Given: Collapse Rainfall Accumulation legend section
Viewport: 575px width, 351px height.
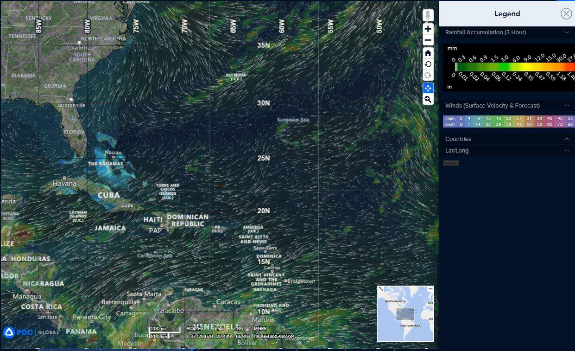Looking at the screenshot, I should [x=566, y=32].
